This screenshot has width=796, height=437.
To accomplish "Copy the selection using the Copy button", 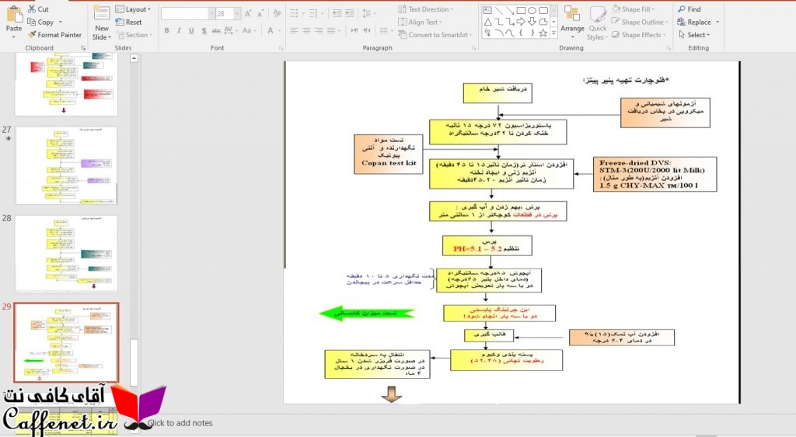I will 40,22.
